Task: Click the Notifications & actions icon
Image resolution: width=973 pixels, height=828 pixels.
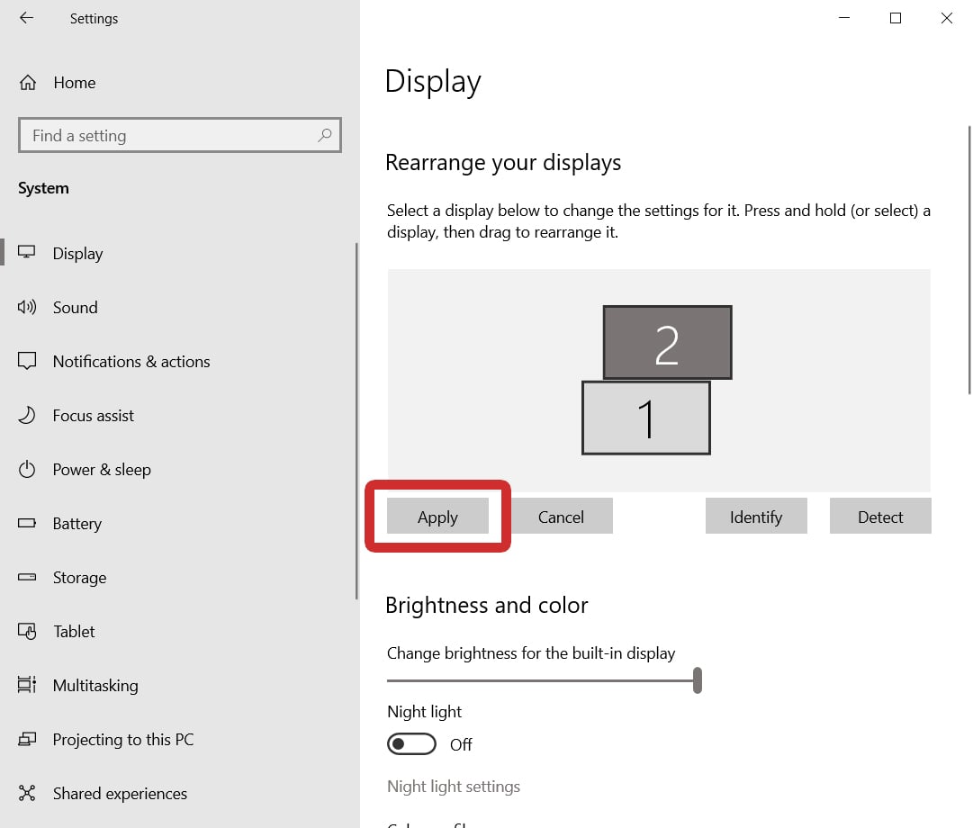Action: pyautogui.click(x=28, y=361)
